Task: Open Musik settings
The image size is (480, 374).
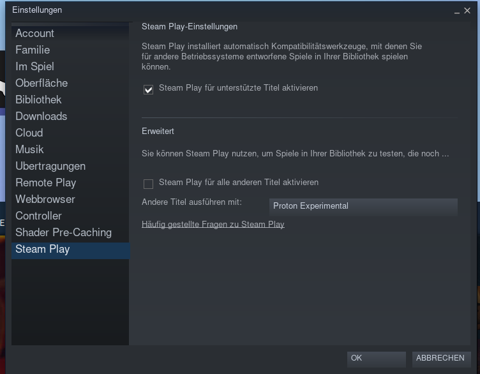Action: [x=29, y=149]
